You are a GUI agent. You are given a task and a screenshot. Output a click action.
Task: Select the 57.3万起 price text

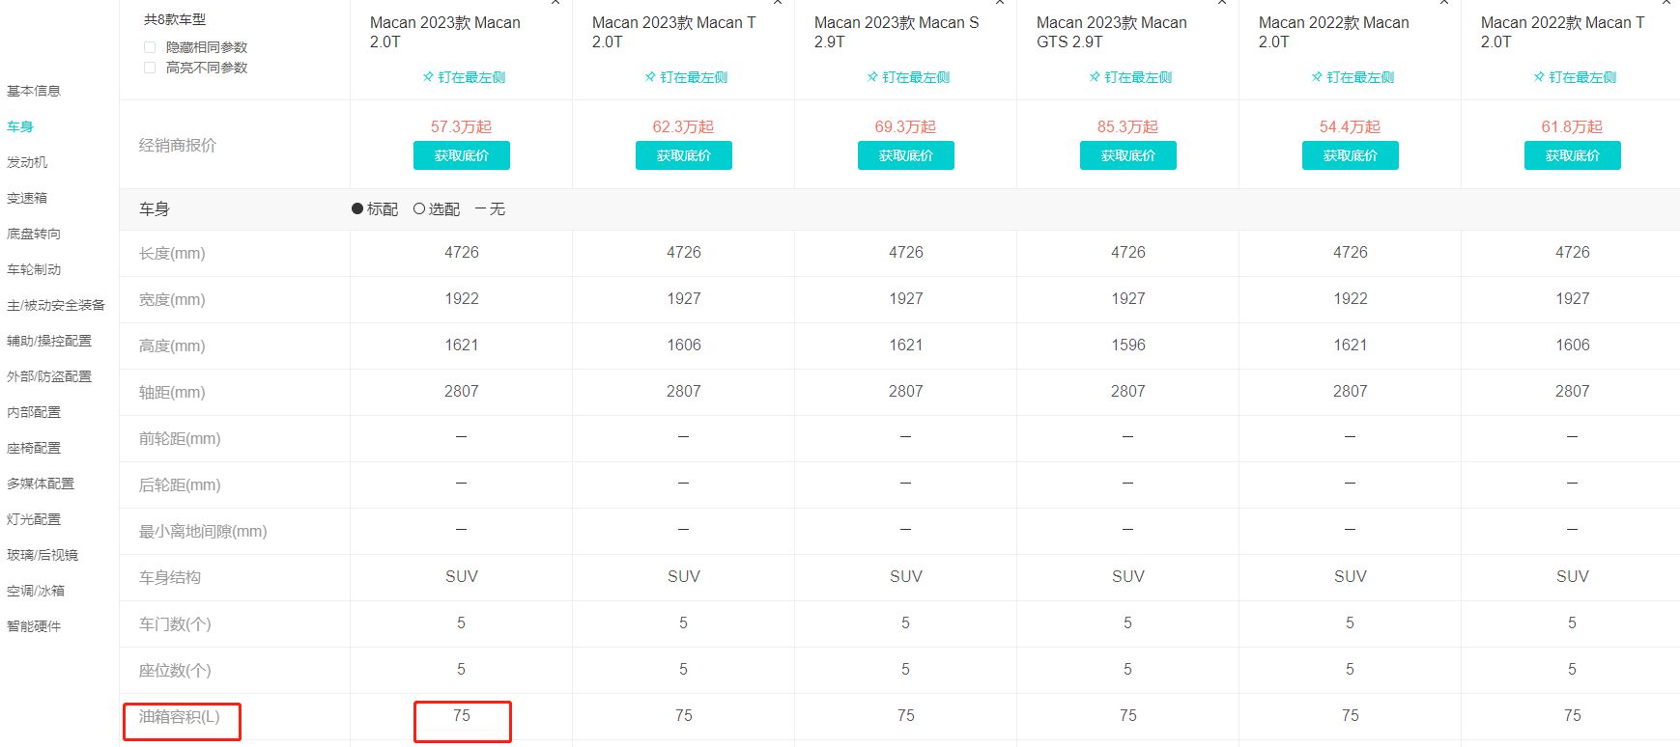coord(462,126)
